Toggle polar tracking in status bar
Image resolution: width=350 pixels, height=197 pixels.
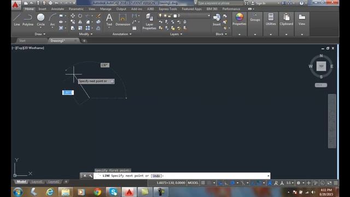pos(232,183)
